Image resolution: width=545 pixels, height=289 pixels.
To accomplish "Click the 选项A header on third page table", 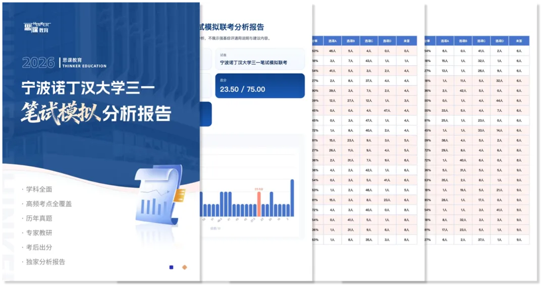I will [x=332, y=41].
